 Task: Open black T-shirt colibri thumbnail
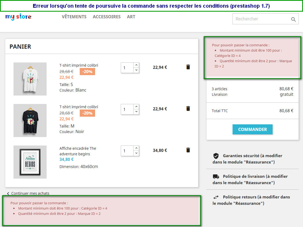pyautogui.click(x=30, y=120)
